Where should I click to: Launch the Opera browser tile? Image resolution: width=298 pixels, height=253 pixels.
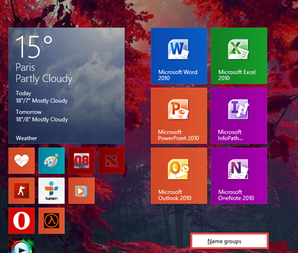[x=22, y=220]
